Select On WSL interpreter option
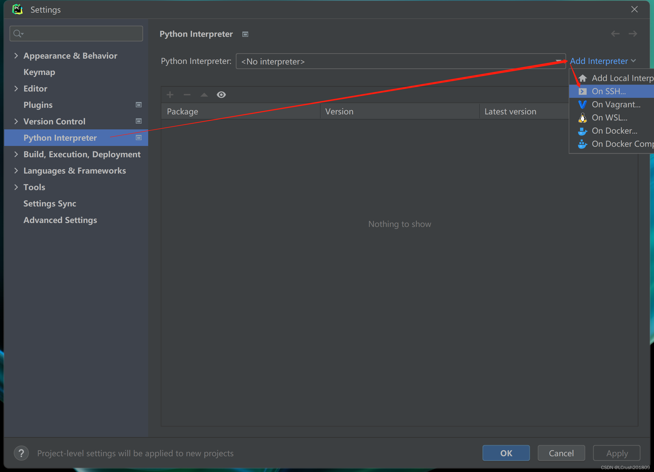This screenshot has height=472, width=654. tap(609, 118)
